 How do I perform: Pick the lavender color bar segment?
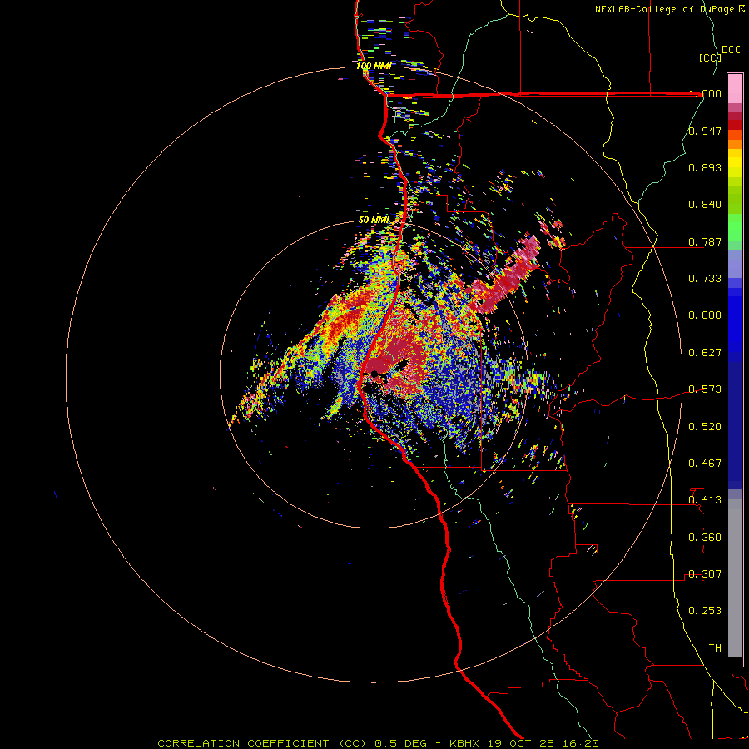tap(735, 265)
